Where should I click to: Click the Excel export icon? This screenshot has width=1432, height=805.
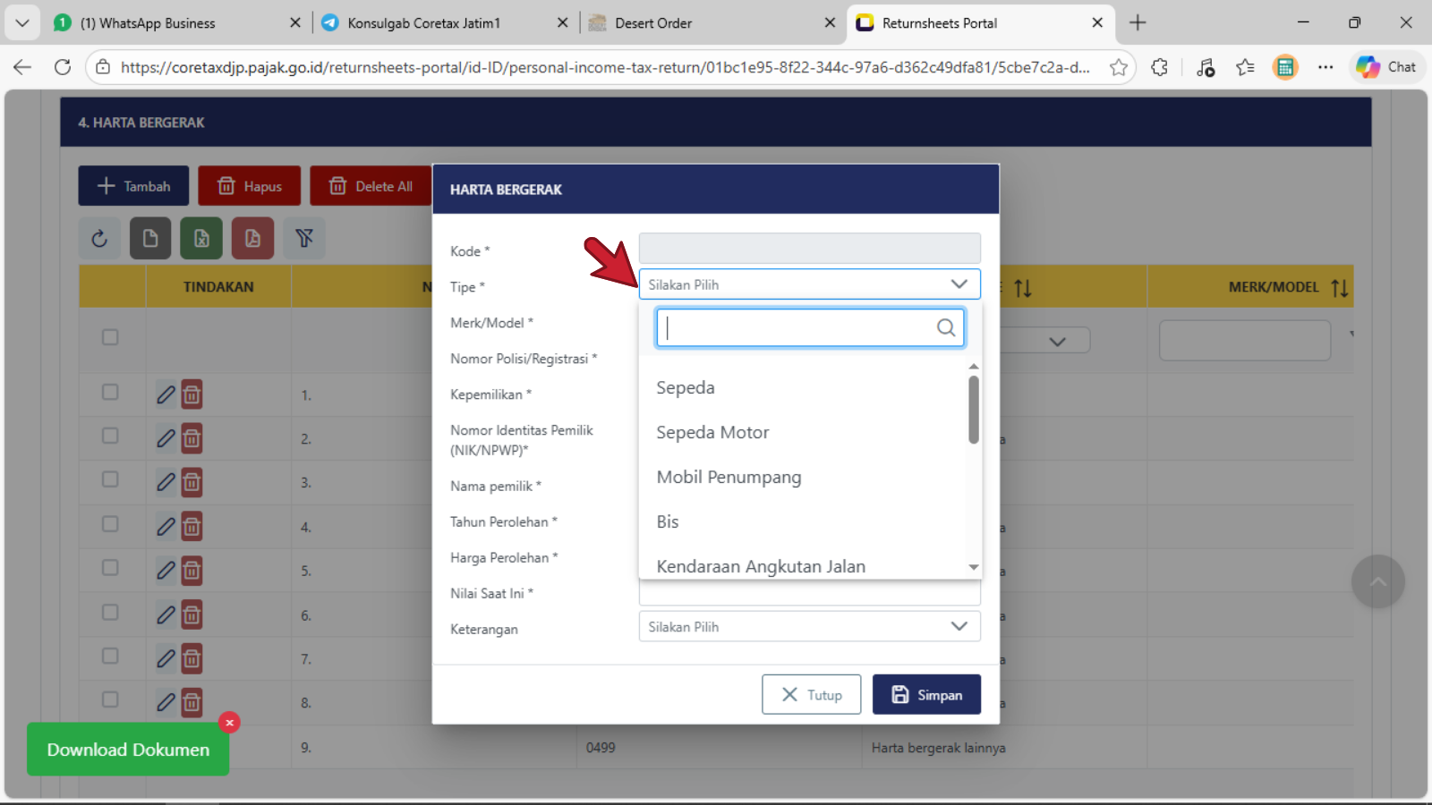point(201,238)
